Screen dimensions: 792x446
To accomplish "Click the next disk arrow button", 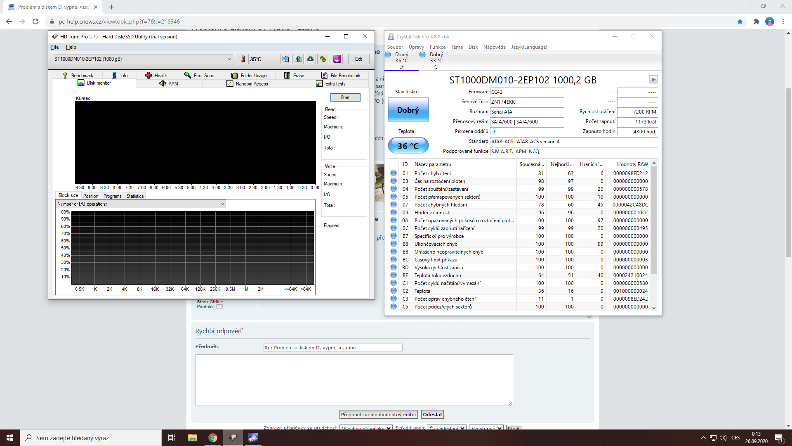I will coord(653,79).
